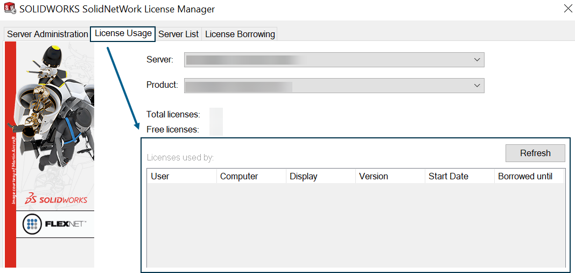Close the SolidNetWork License Manager window
The image size is (575, 273).
[567, 9]
